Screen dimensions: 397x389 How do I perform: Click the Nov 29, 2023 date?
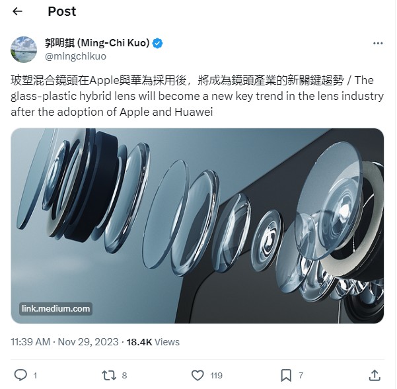pos(88,342)
